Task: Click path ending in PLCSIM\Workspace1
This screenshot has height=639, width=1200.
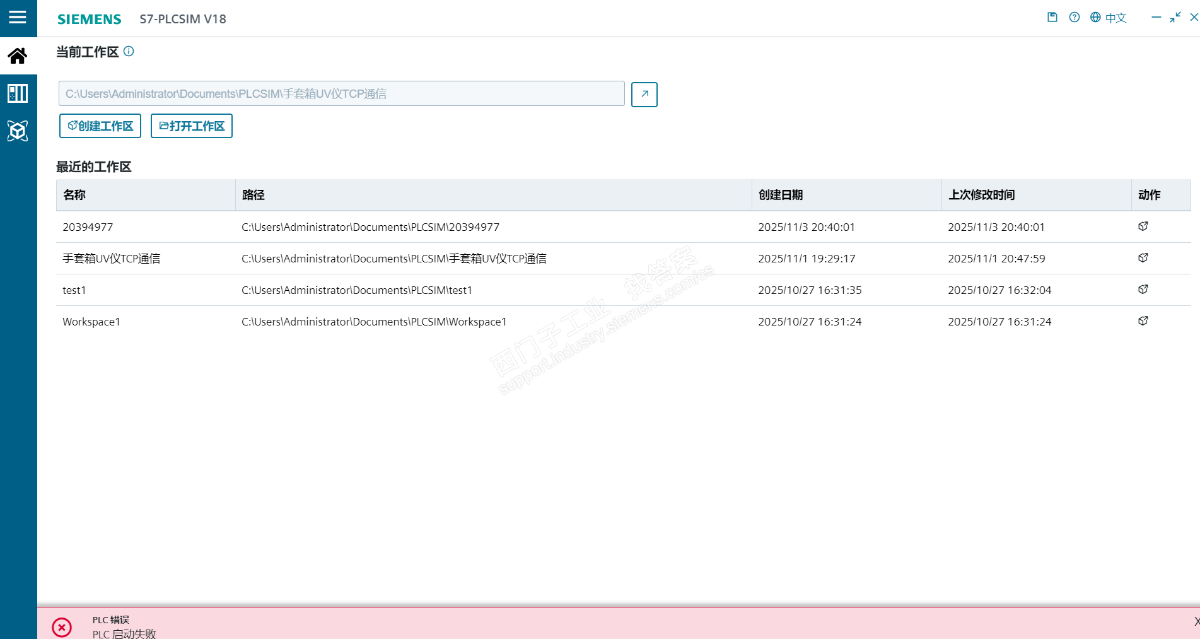Action: 374,322
